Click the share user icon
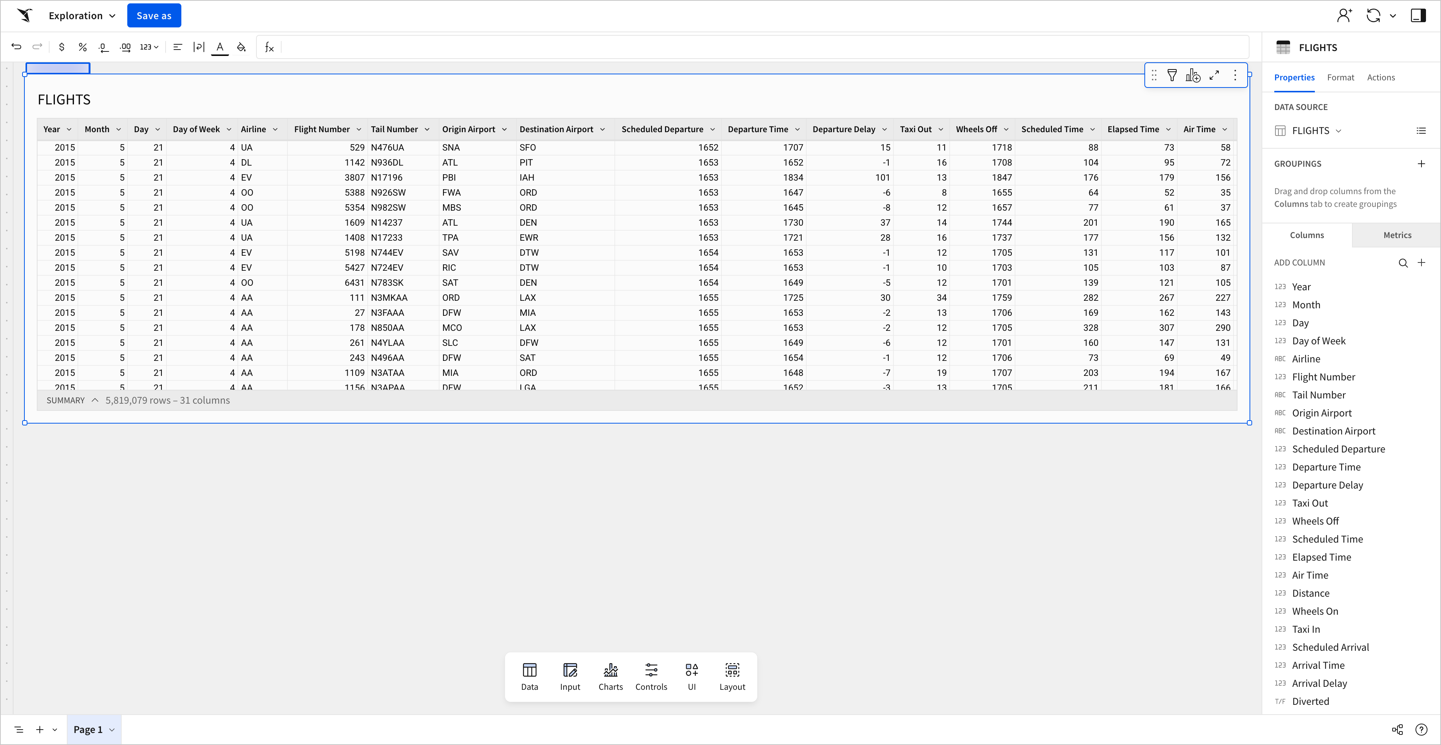The image size is (1441, 745). 1344,16
